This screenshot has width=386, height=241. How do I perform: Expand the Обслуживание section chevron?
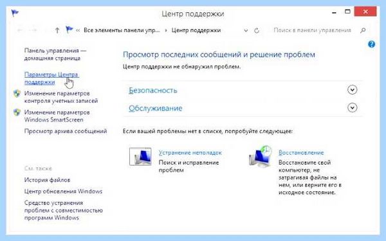353,108
